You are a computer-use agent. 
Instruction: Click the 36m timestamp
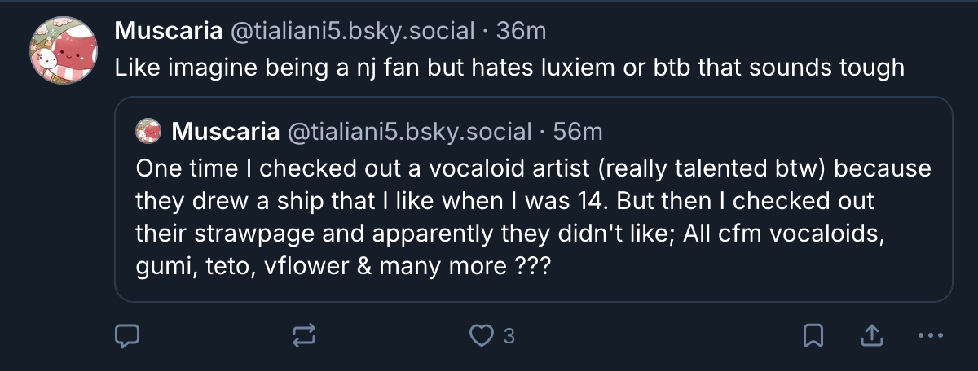520,31
